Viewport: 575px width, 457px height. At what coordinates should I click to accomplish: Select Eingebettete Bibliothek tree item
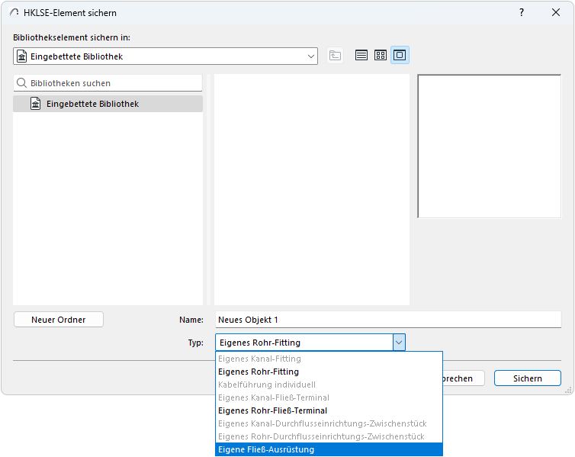click(108, 104)
